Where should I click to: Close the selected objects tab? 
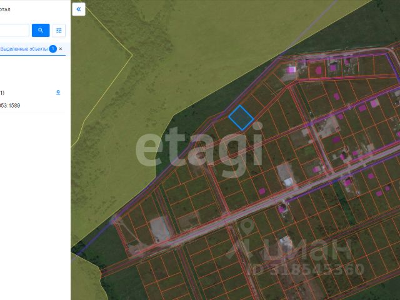[x=61, y=49]
